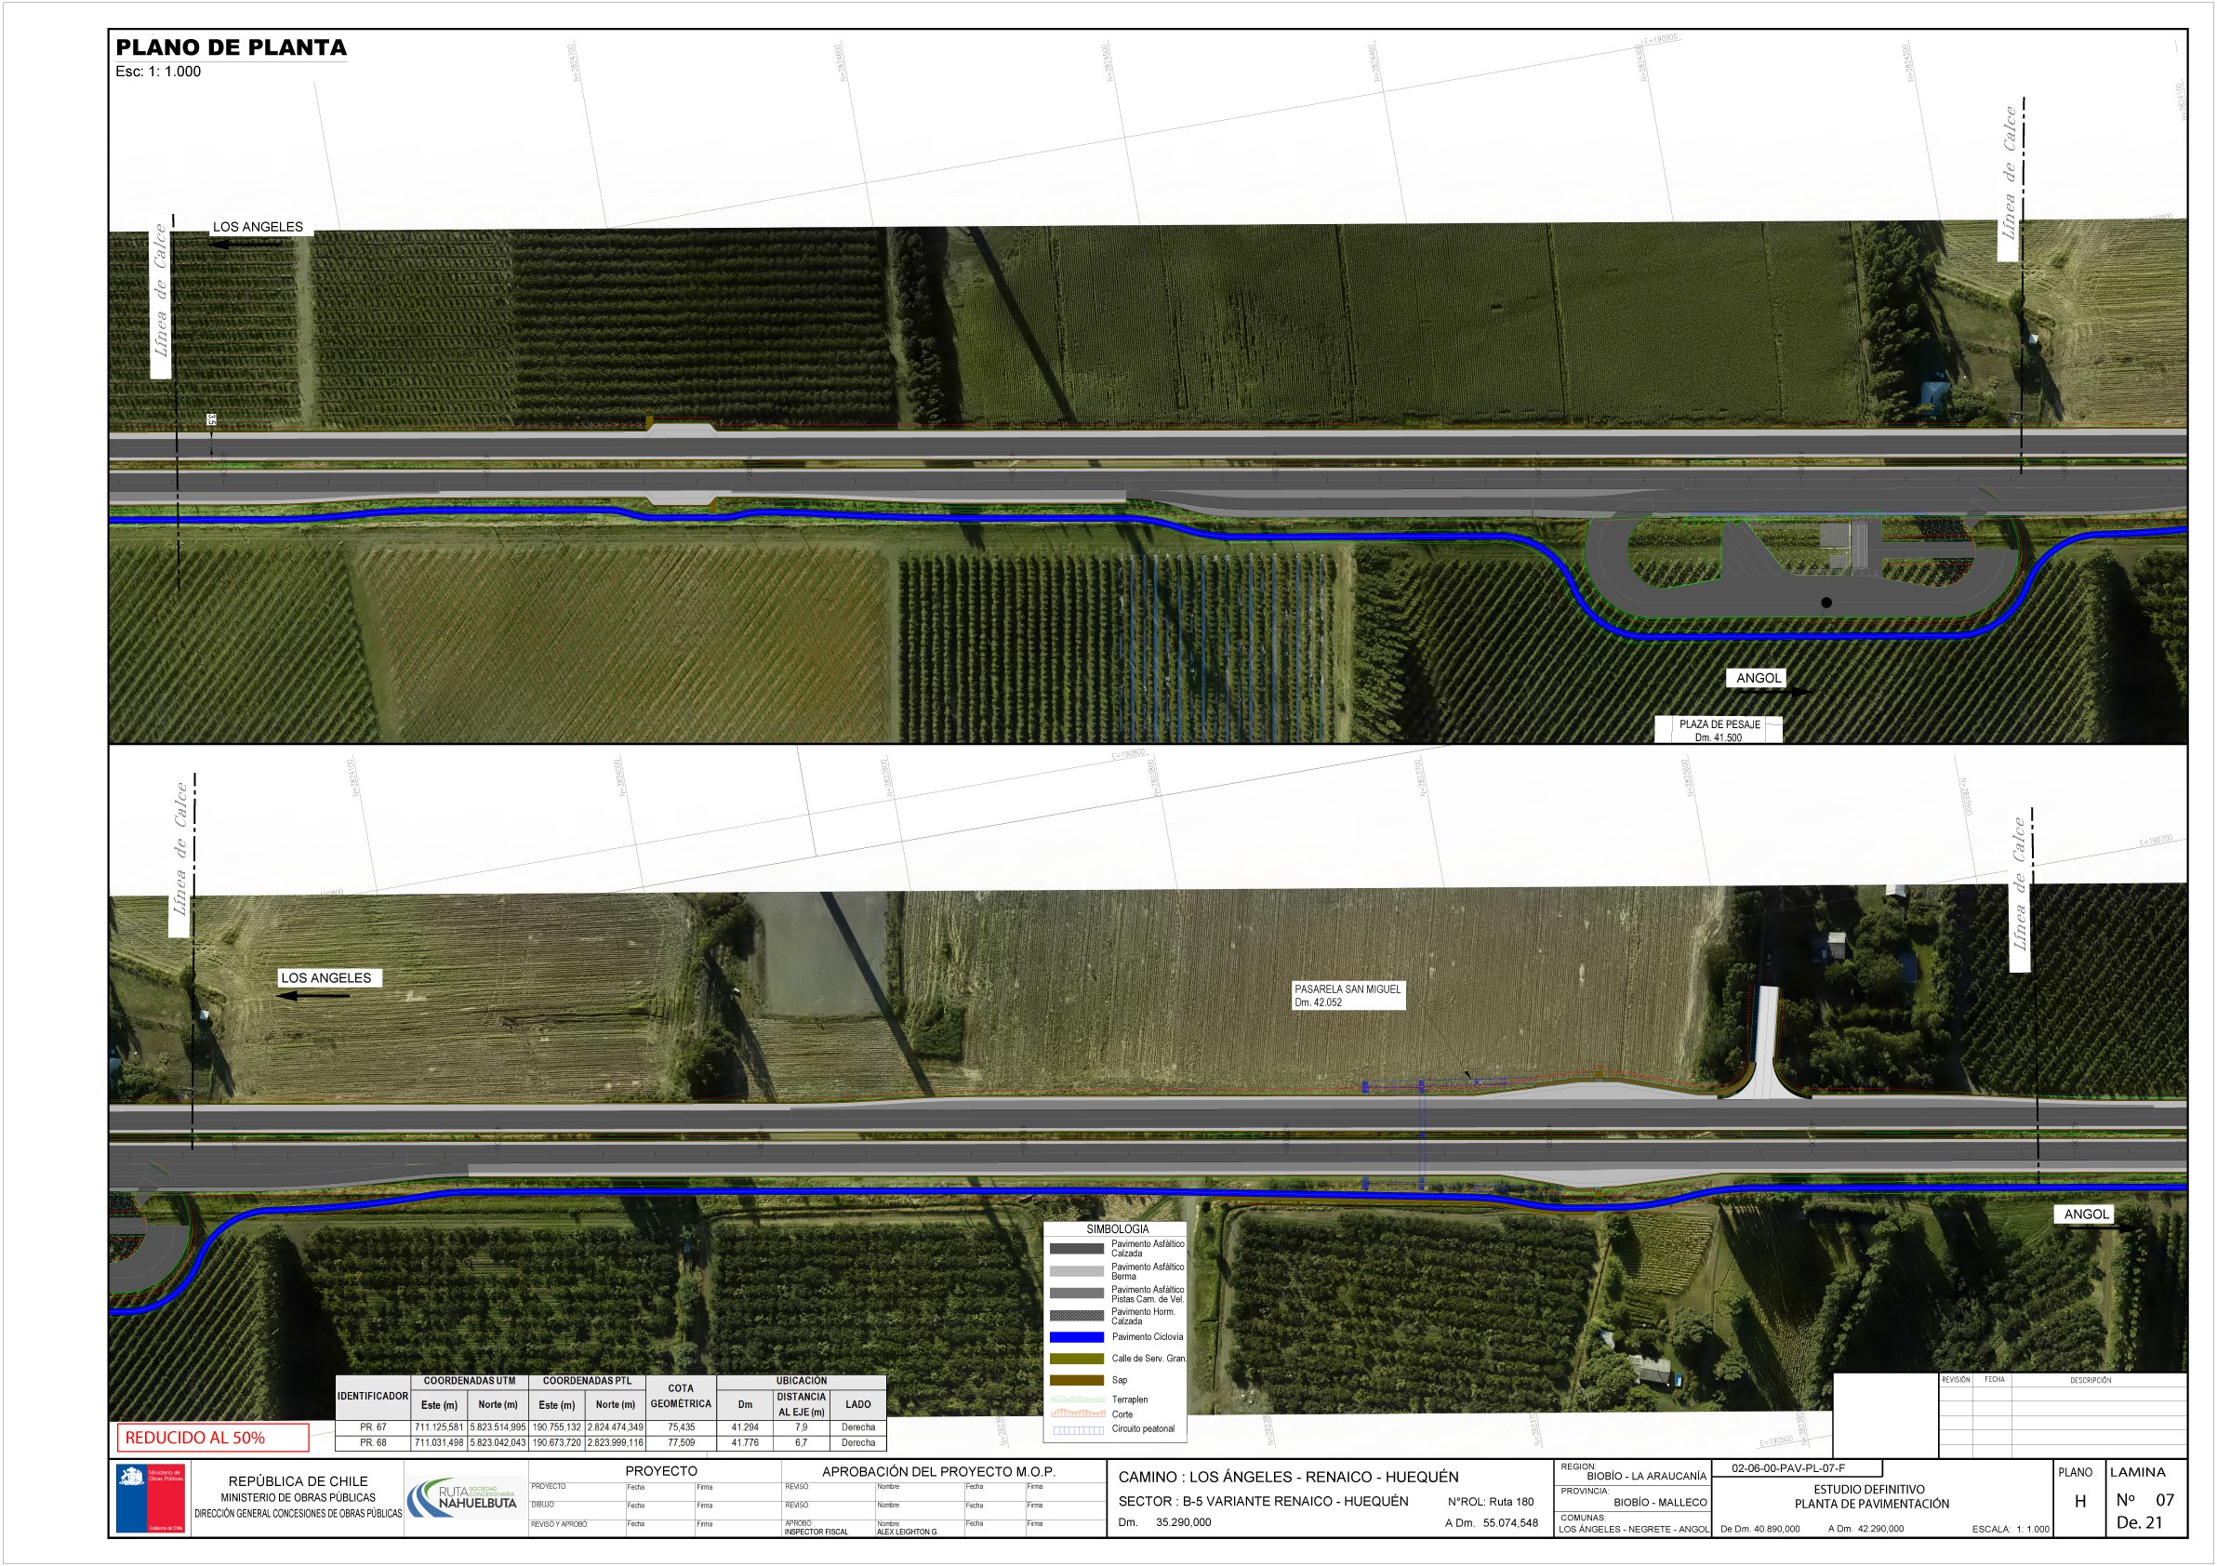Click the ANGOL label in the lower plan

tap(2085, 1214)
